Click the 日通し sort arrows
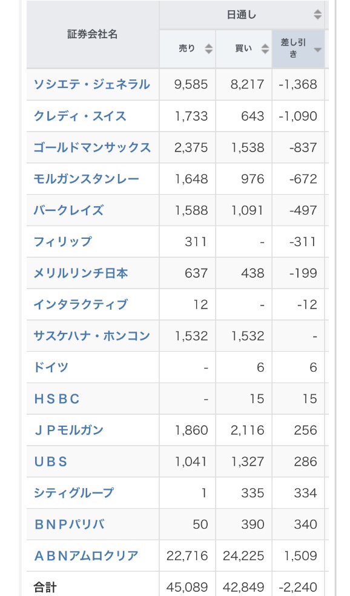 pos(318,15)
